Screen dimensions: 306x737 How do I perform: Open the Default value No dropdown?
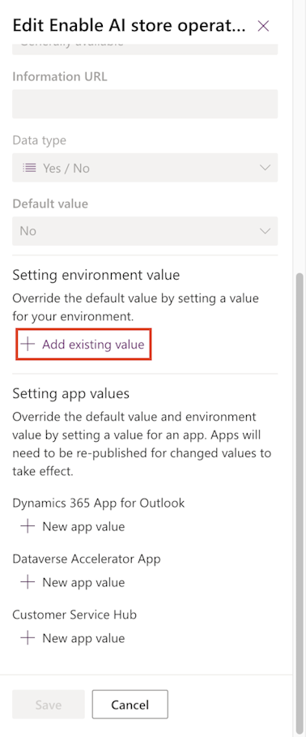click(x=145, y=231)
